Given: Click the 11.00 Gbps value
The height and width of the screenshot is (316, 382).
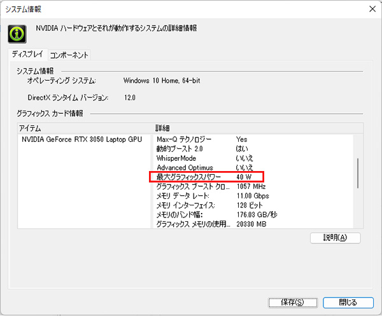Looking at the screenshot, I should click(x=253, y=196).
